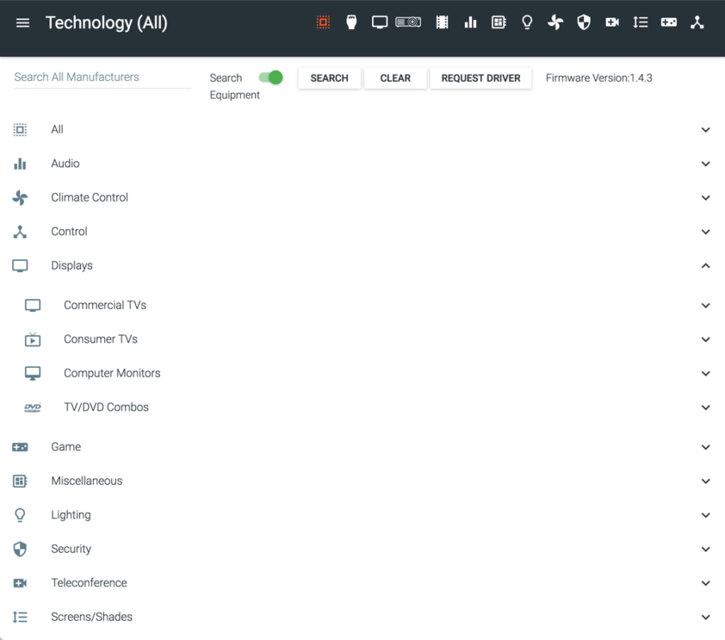This screenshot has width=725, height=640.
Task: Choose the lightbulb lighting filter in header
Action: tap(527, 22)
